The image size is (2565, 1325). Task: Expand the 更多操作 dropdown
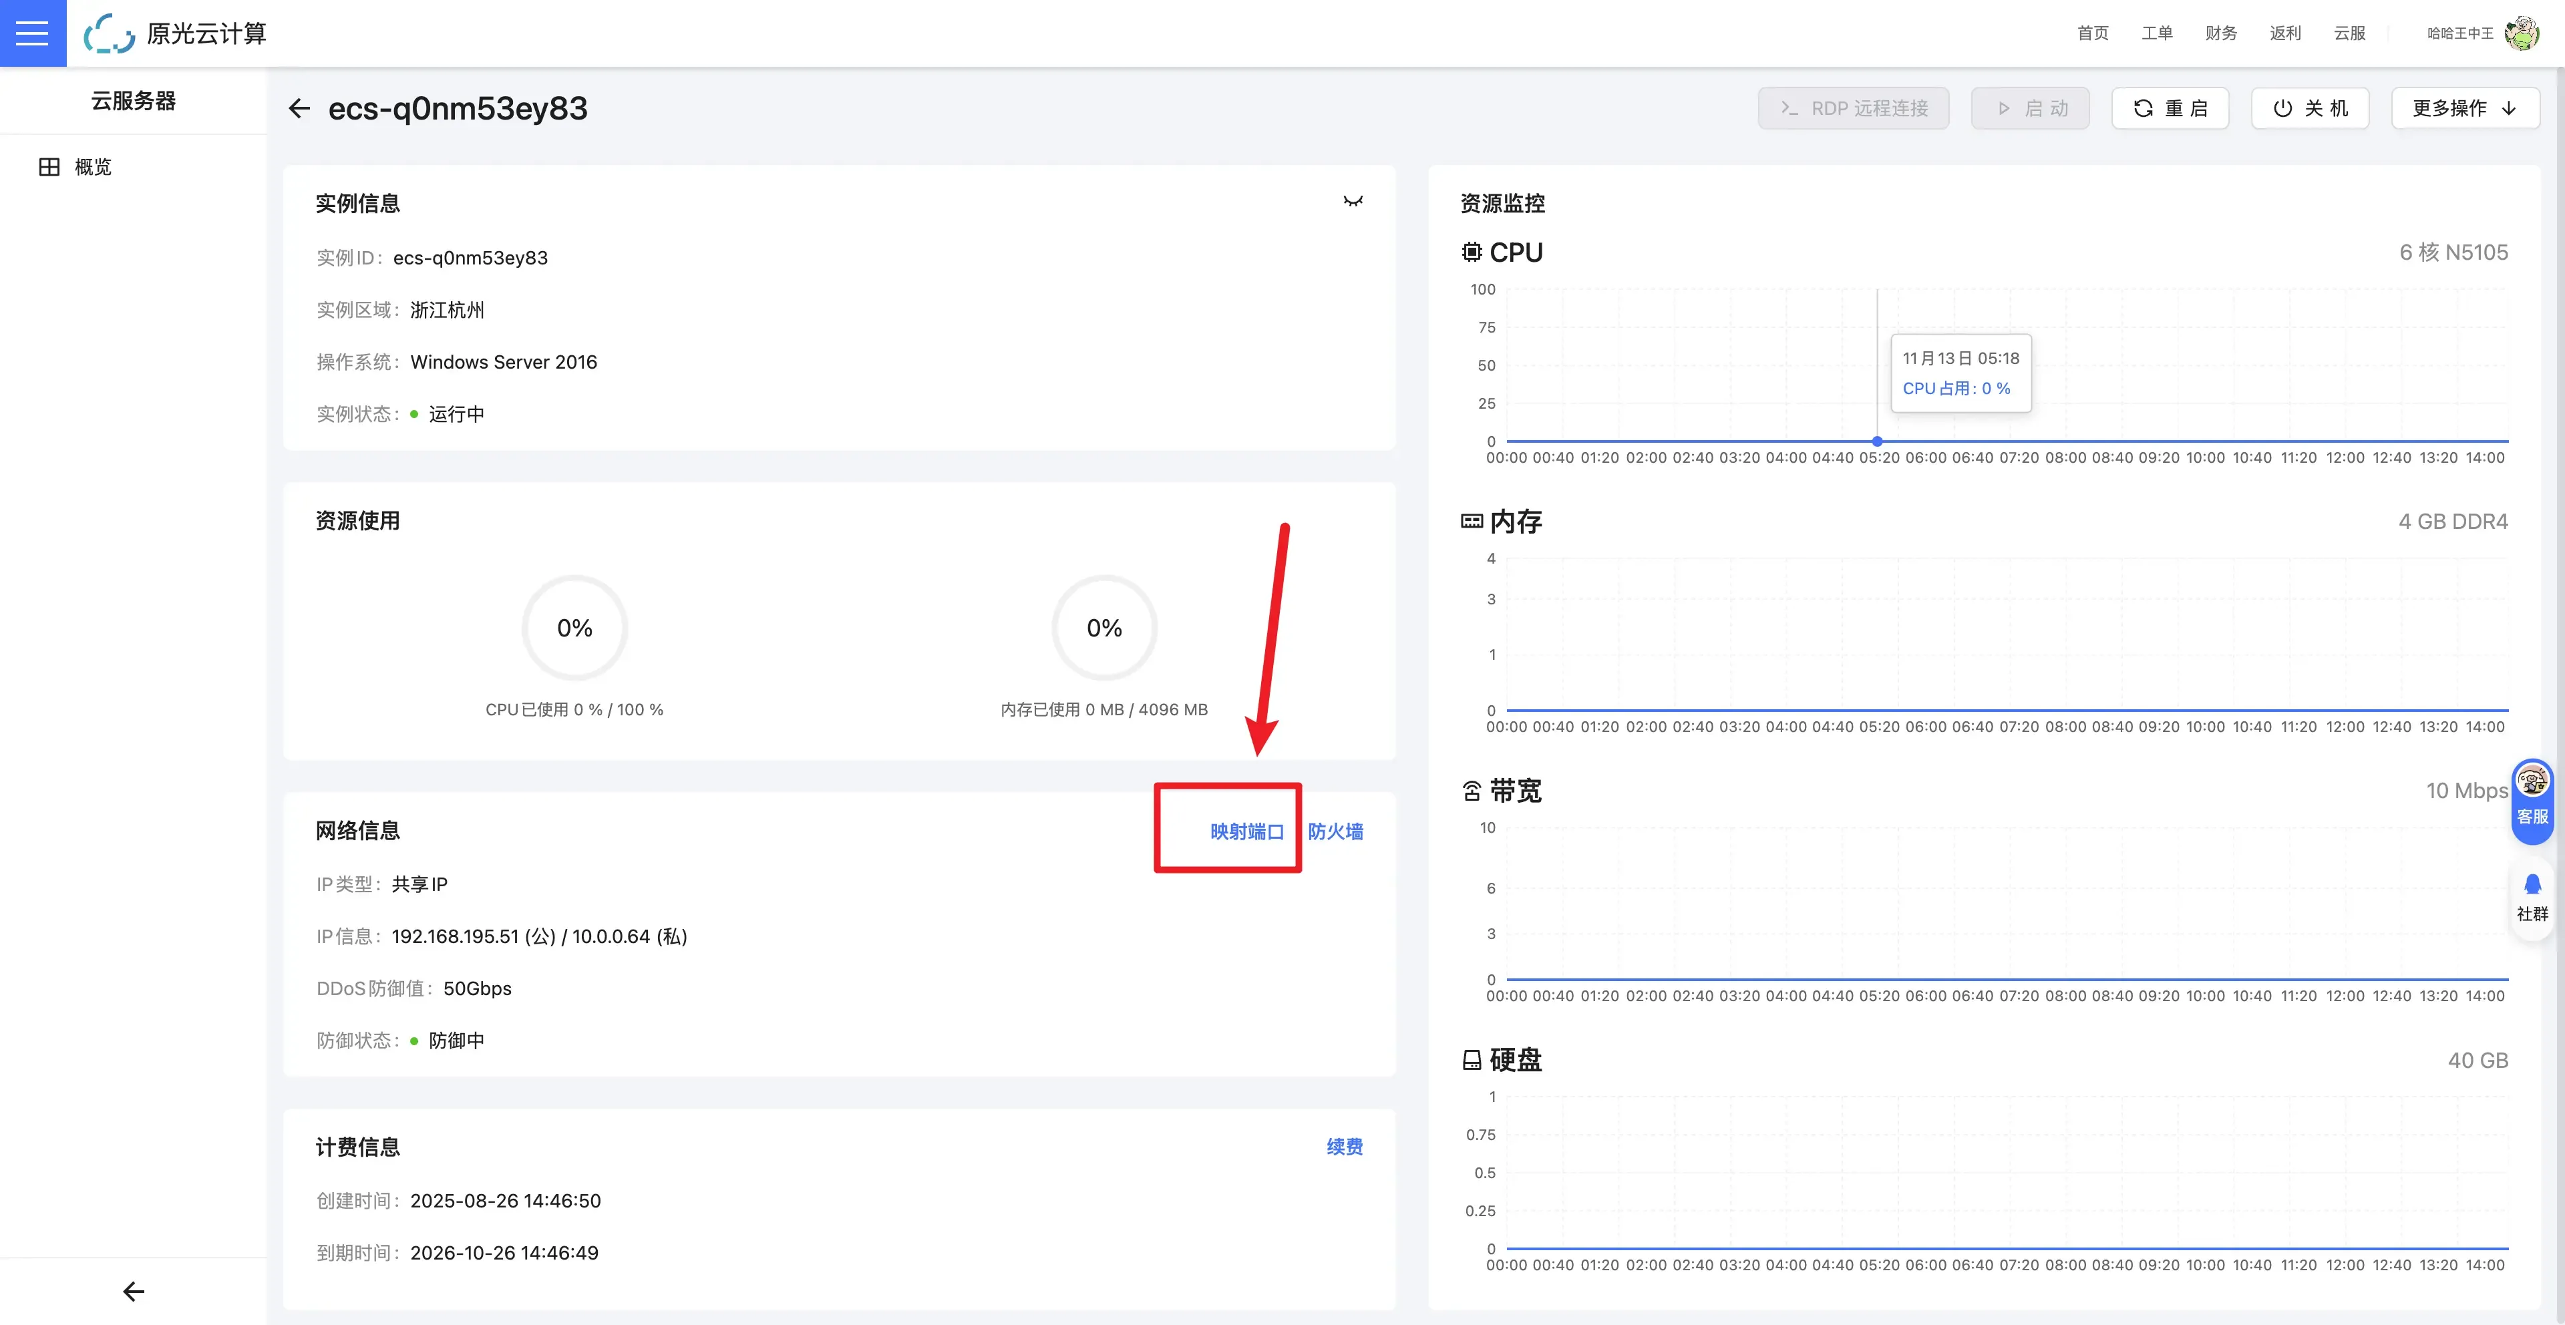(2464, 108)
